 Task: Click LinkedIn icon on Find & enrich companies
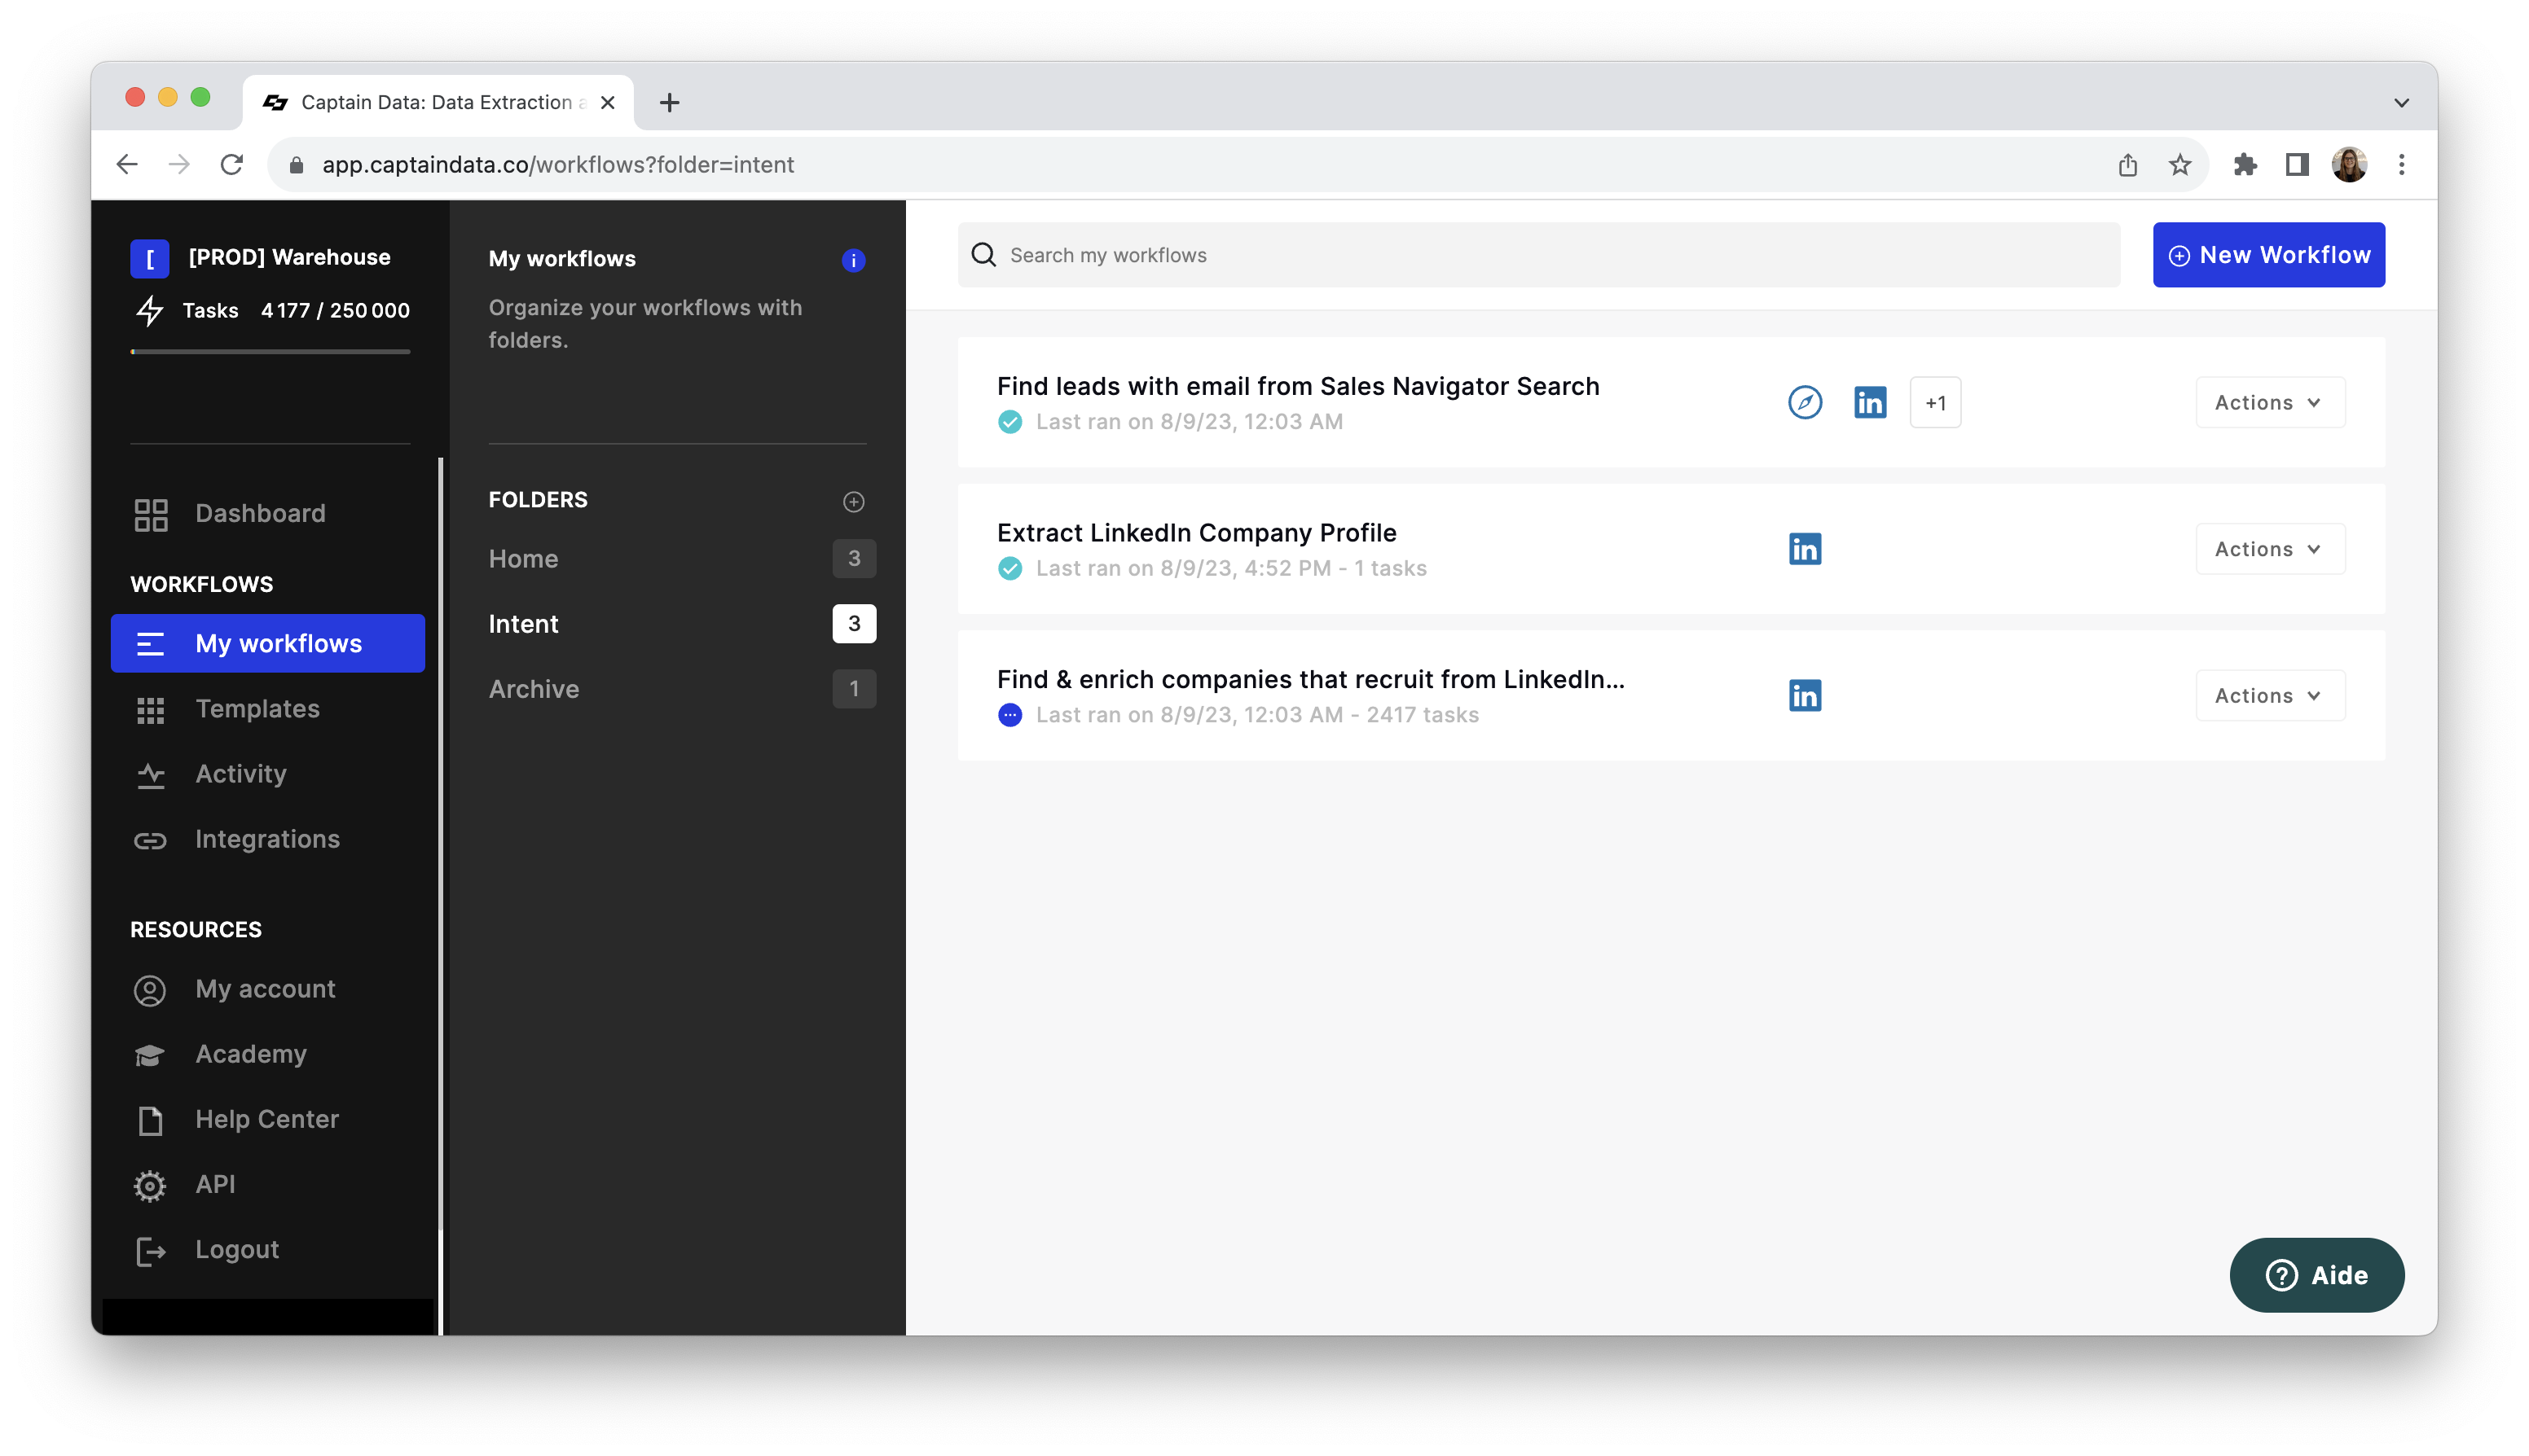[x=1805, y=695]
